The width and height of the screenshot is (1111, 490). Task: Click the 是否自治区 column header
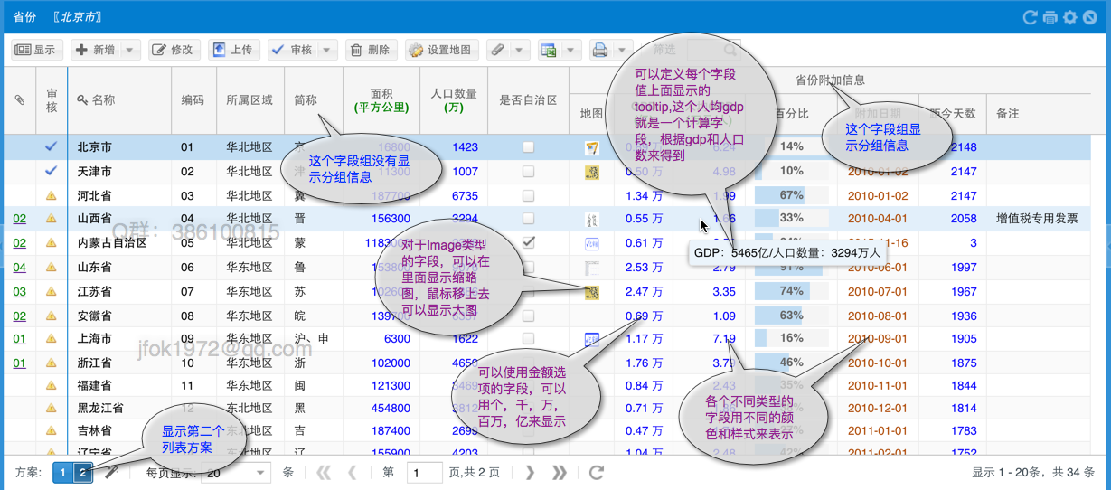pos(528,100)
